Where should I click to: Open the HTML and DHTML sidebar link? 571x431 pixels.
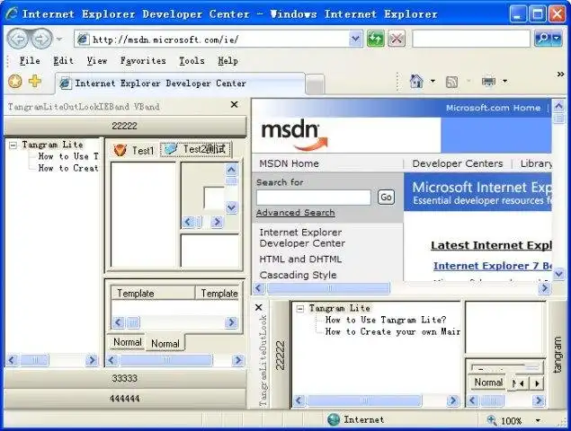click(x=300, y=259)
